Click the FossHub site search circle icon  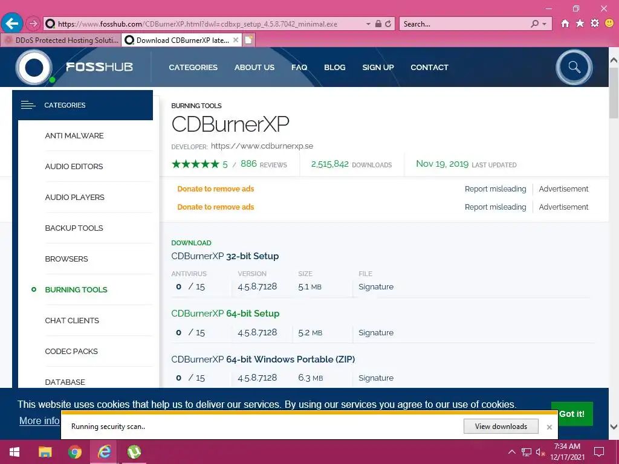coord(574,67)
